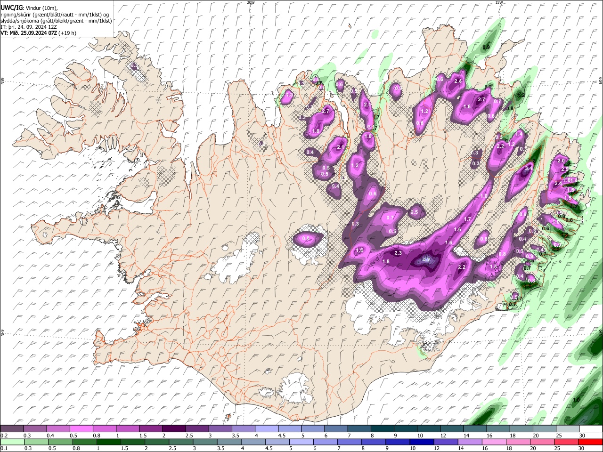Click the deep blue rain swatch at 10
This screenshot has width=603, height=452.
421,442
